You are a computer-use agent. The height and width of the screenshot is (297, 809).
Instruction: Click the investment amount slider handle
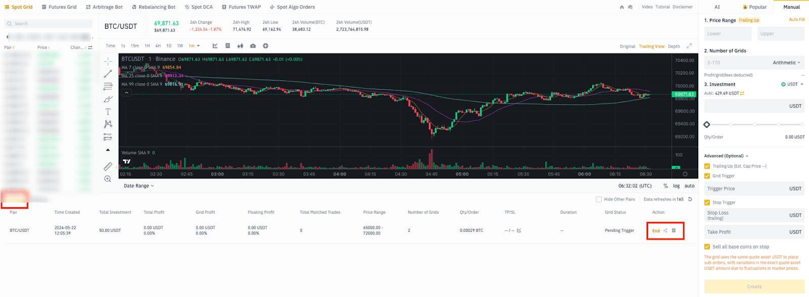(707, 125)
